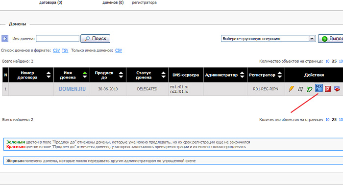Sort by Статус домена column arrows

pos(163,75)
